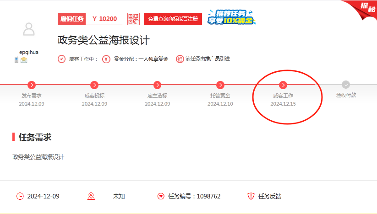Click the 威客工作中 checkmark status icon
Viewport: 377px width, 214px height.
click(x=61, y=59)
